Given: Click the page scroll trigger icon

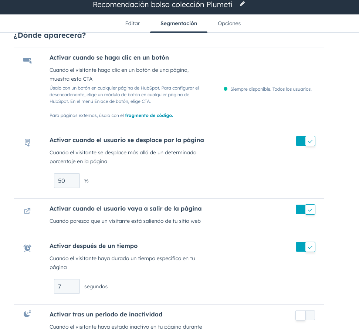Looking at the screenshot, I should pyautogui.click(x=27, y=142).
